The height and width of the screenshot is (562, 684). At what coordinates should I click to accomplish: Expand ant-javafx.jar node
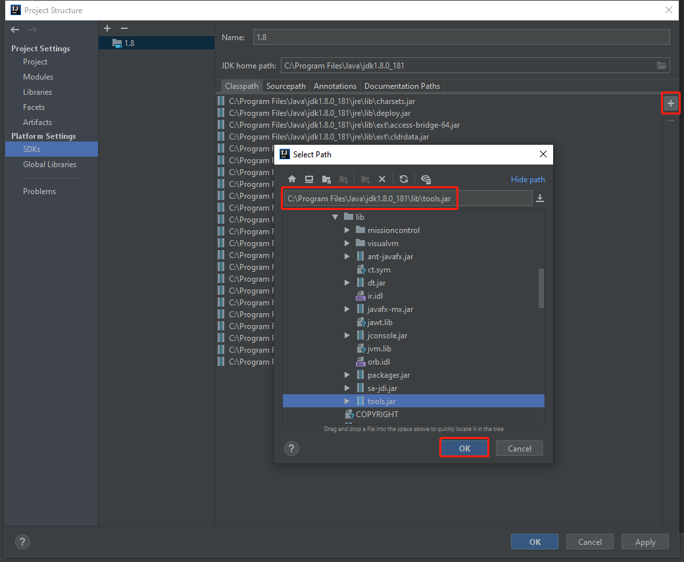[x=347, y=256]
